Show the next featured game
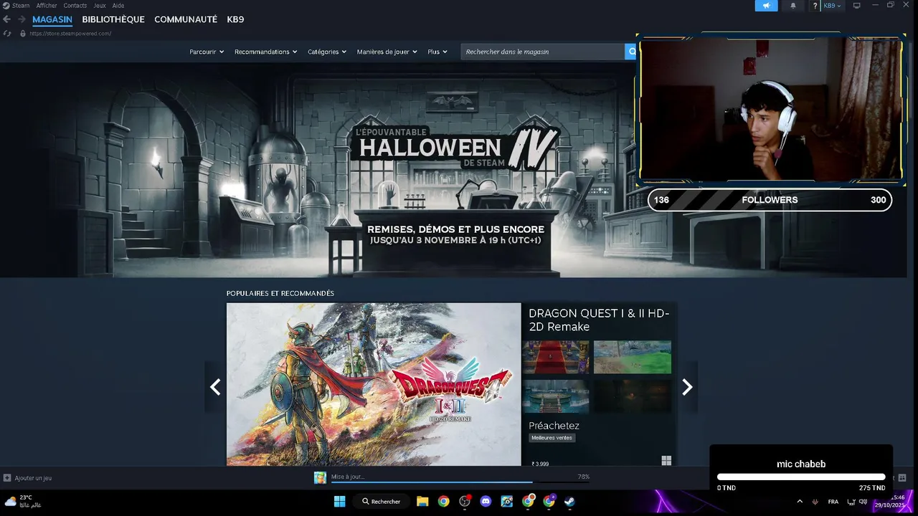 point(687,387)
